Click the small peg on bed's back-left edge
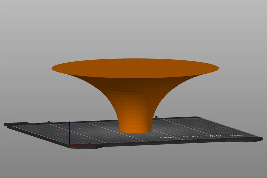The width and height of the screenshot is (267, 178). pos(49,122)
